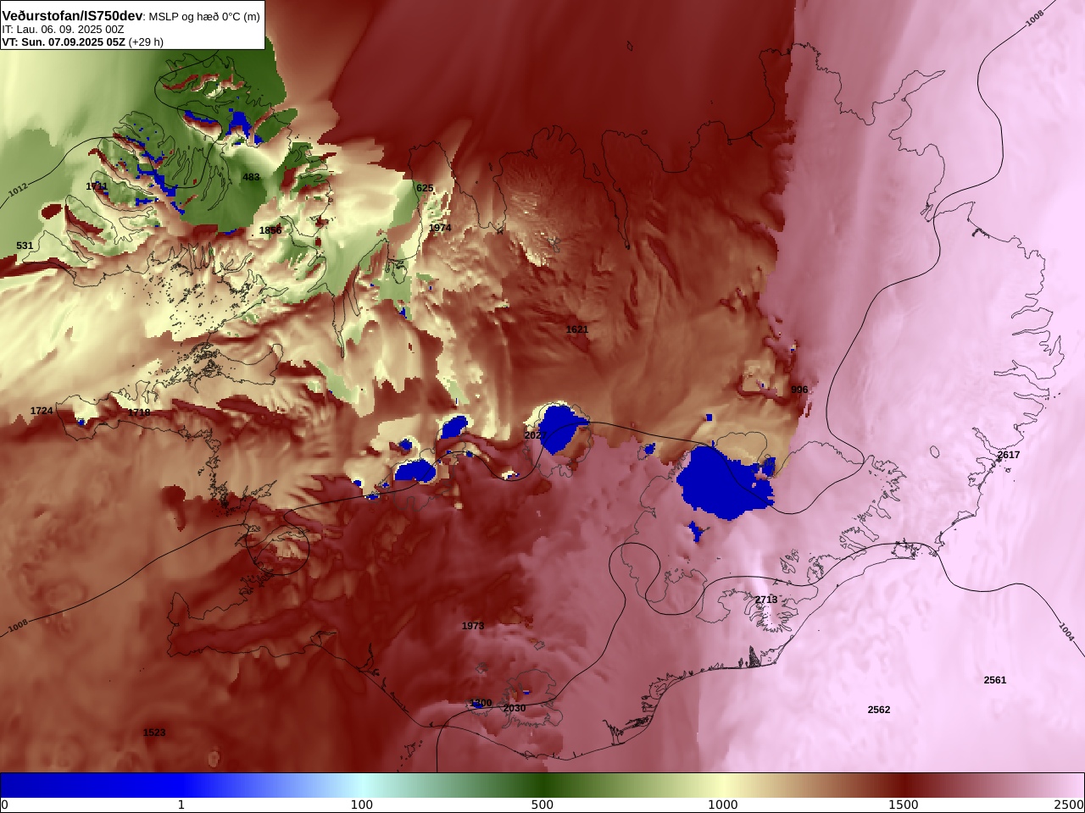Click the 'IT: Lau. 06. 09. 2025 00Z' line

point(63,29)
